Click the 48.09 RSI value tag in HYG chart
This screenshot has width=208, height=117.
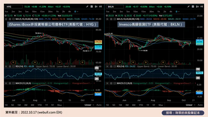click(x=98, y=74)
